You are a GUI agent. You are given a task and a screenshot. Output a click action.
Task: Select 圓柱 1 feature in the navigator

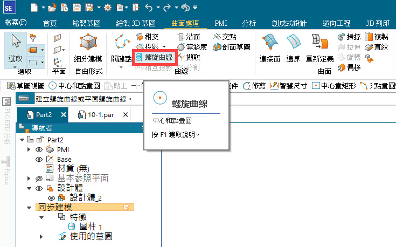(91, 227)
